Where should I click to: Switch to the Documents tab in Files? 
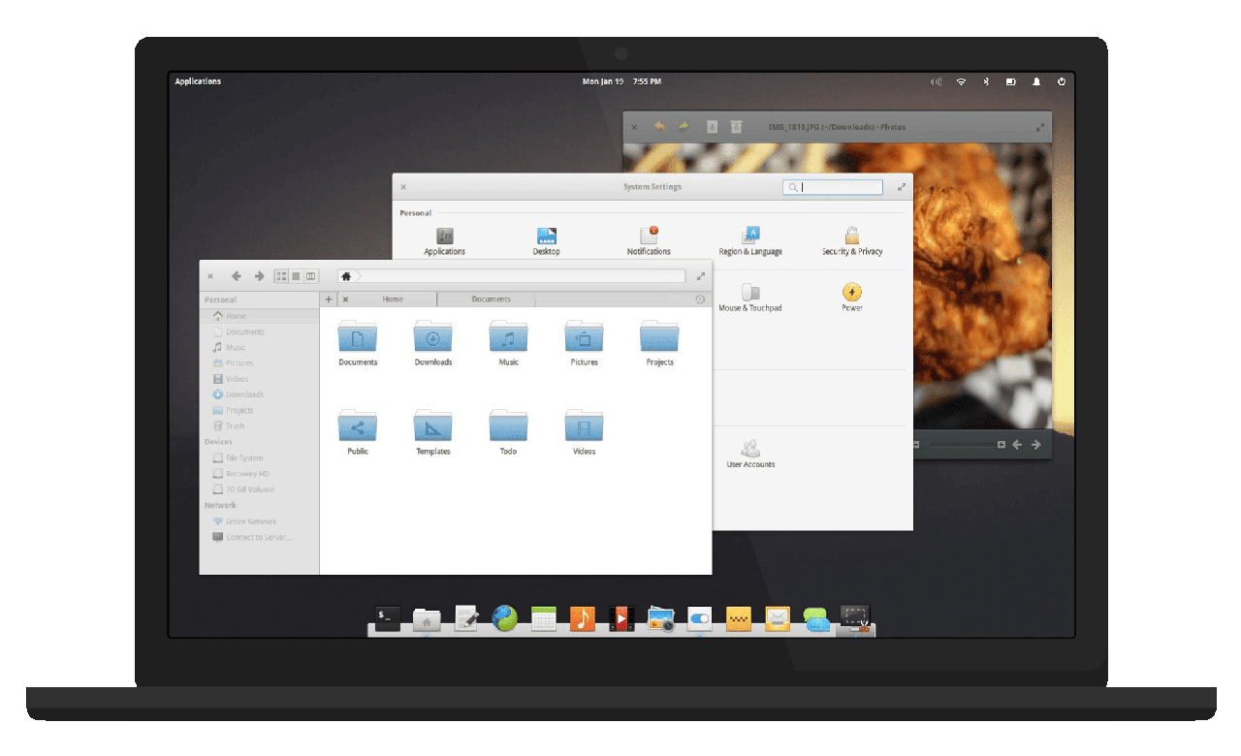(491, 299)
